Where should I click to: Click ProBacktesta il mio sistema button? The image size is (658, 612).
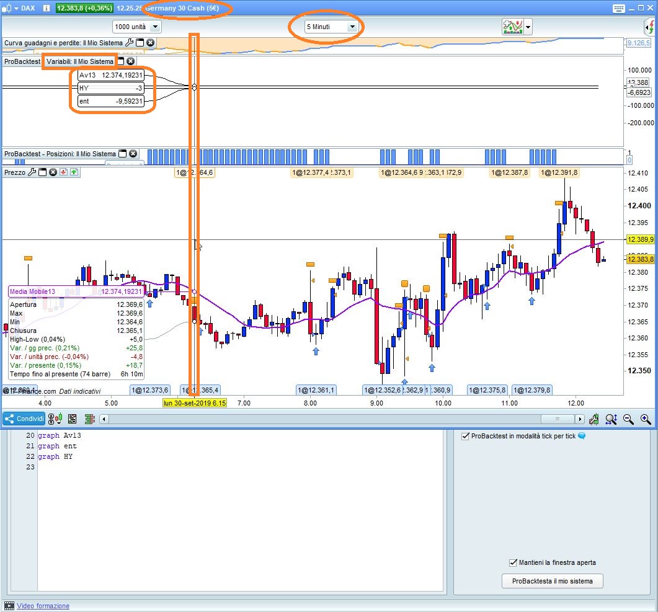[552, 581]
